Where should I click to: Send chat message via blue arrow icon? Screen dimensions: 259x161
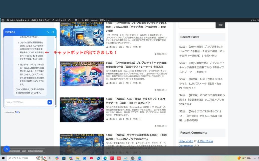point(50,102)
